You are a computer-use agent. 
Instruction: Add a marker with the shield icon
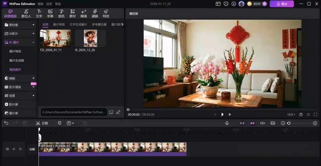point(59,123)
